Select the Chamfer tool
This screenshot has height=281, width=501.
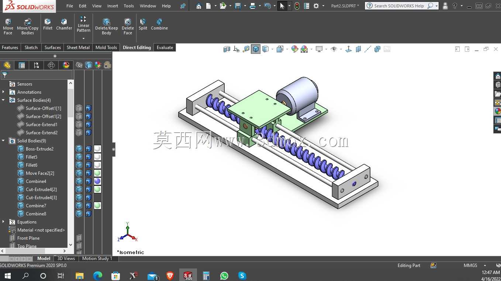point(64,24)
